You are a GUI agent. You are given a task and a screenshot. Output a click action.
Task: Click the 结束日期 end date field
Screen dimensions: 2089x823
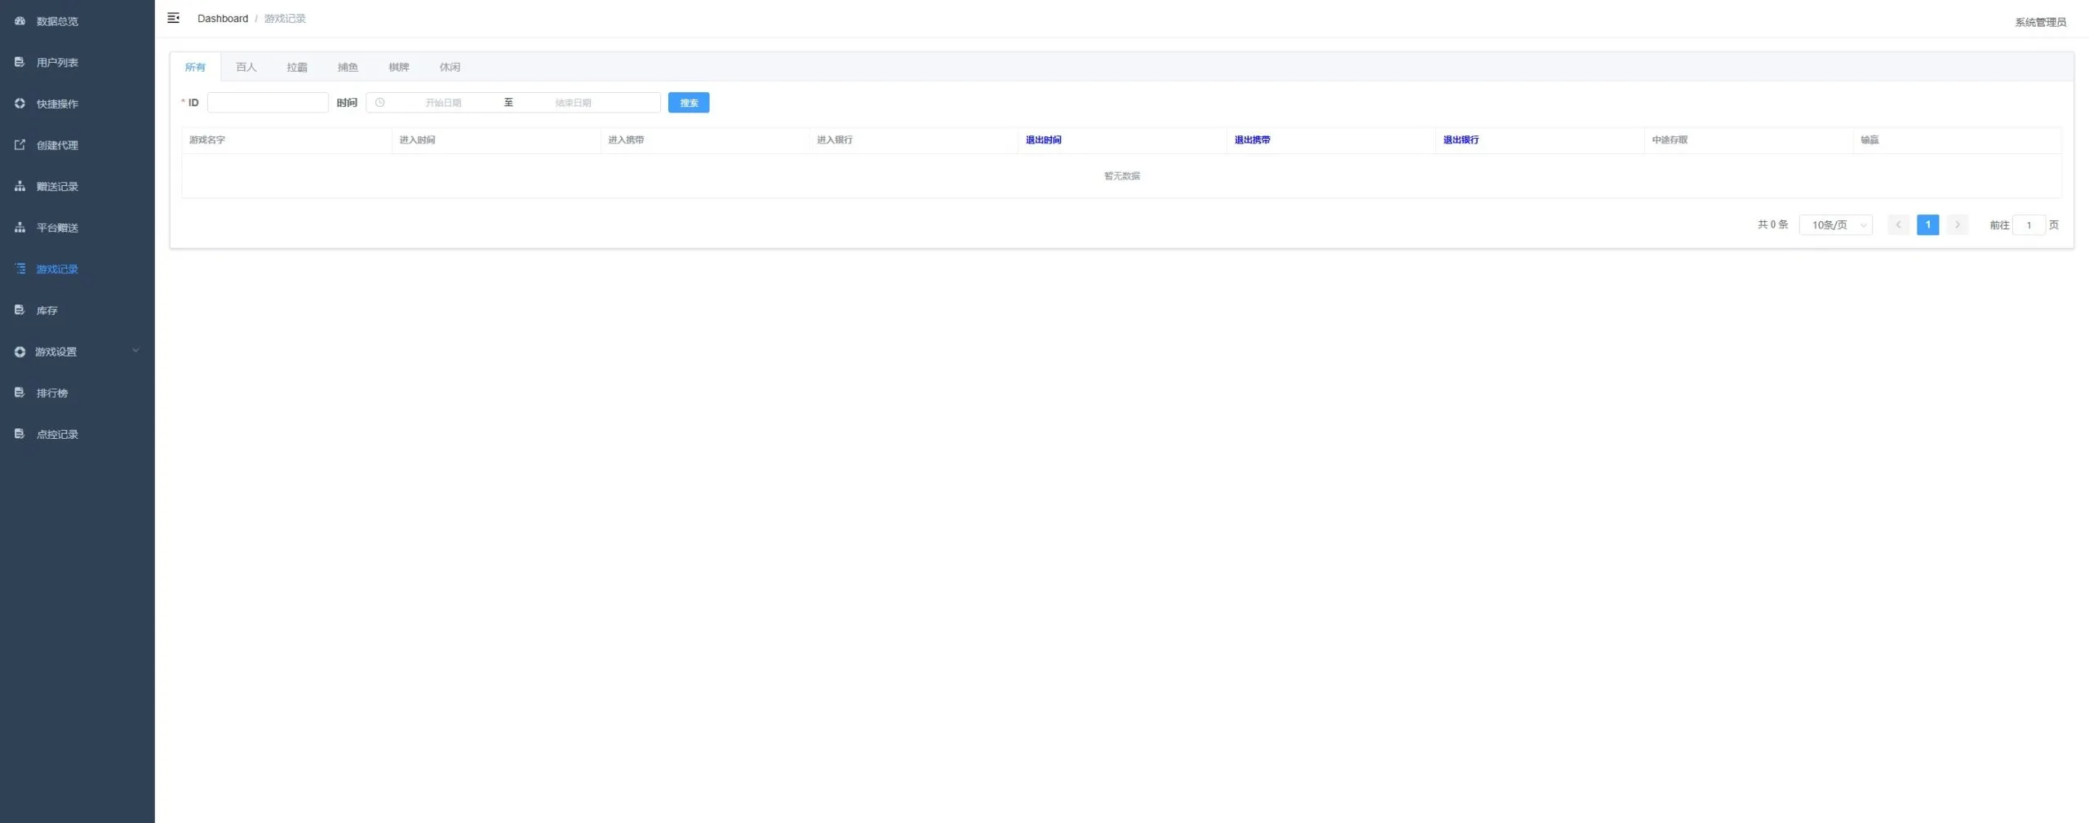[x=573, y=103]
